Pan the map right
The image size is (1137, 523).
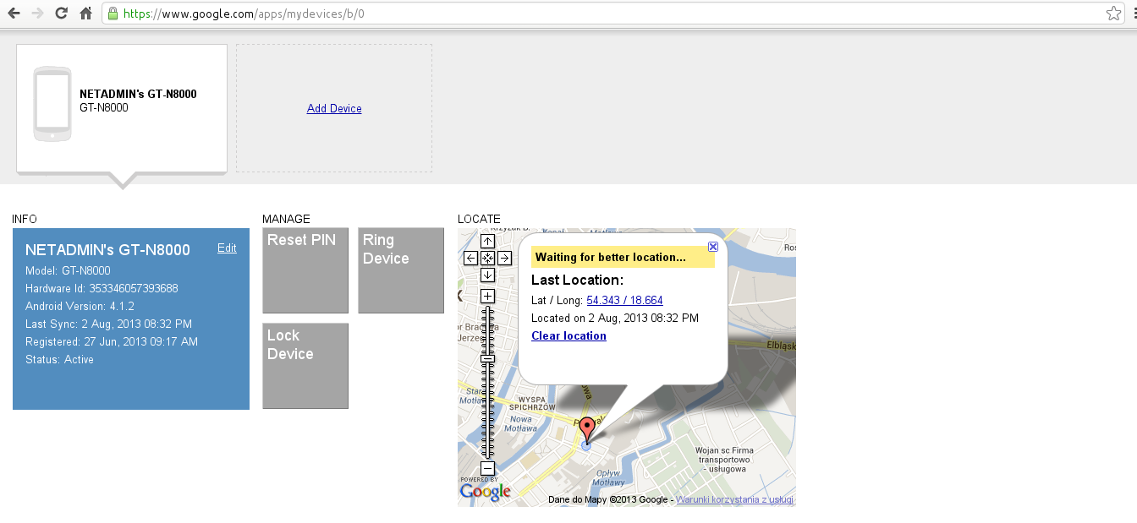point(504,258)
